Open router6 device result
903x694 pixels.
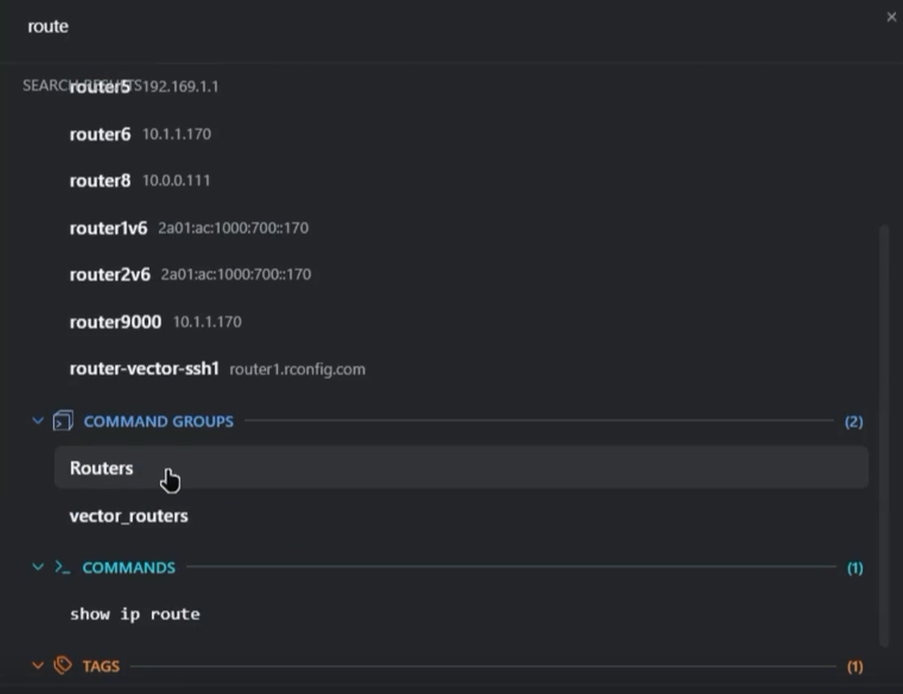click(x=100, y=134)
